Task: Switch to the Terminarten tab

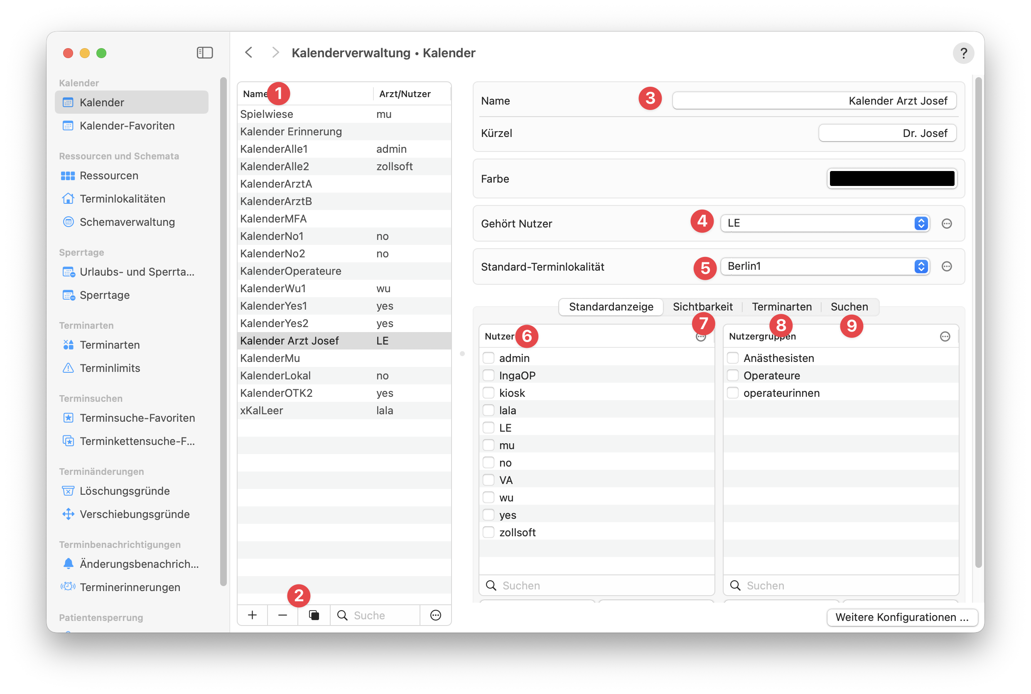Action: (781, 307)
